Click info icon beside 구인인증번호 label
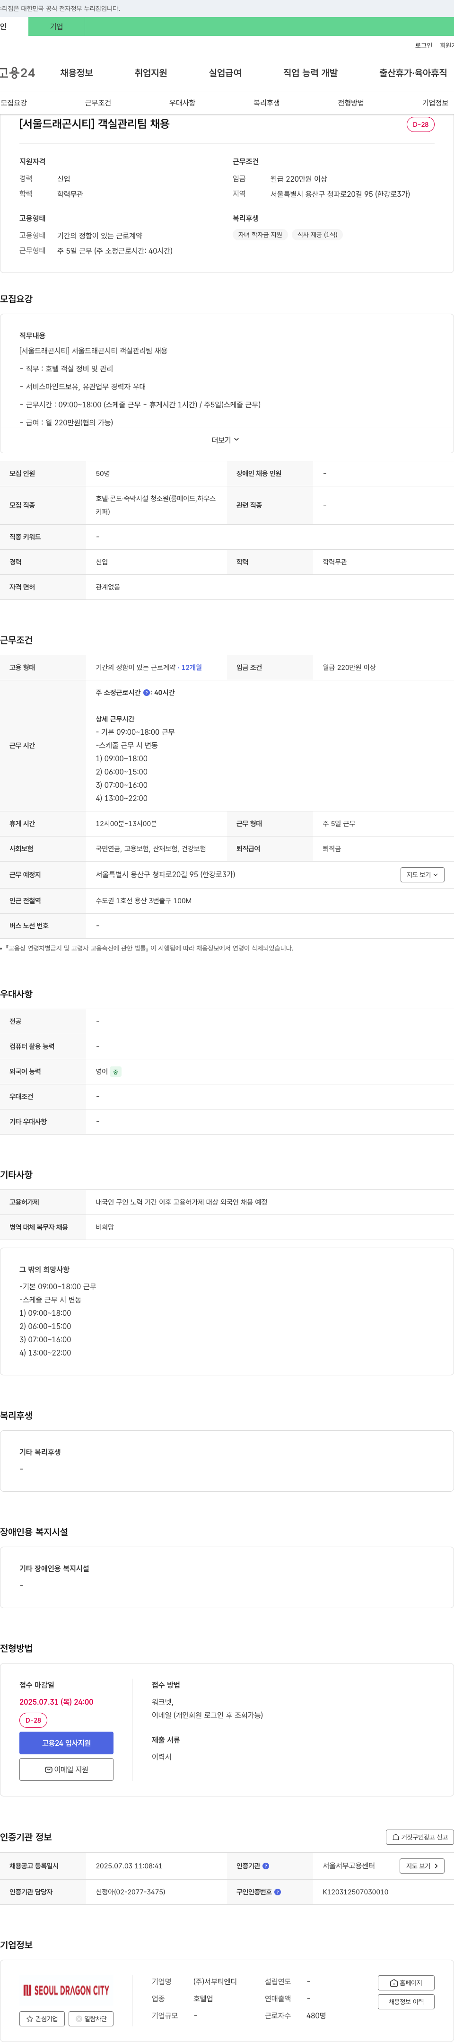The height and width of the screenshot is (2042, 454). pos(277,1892)
